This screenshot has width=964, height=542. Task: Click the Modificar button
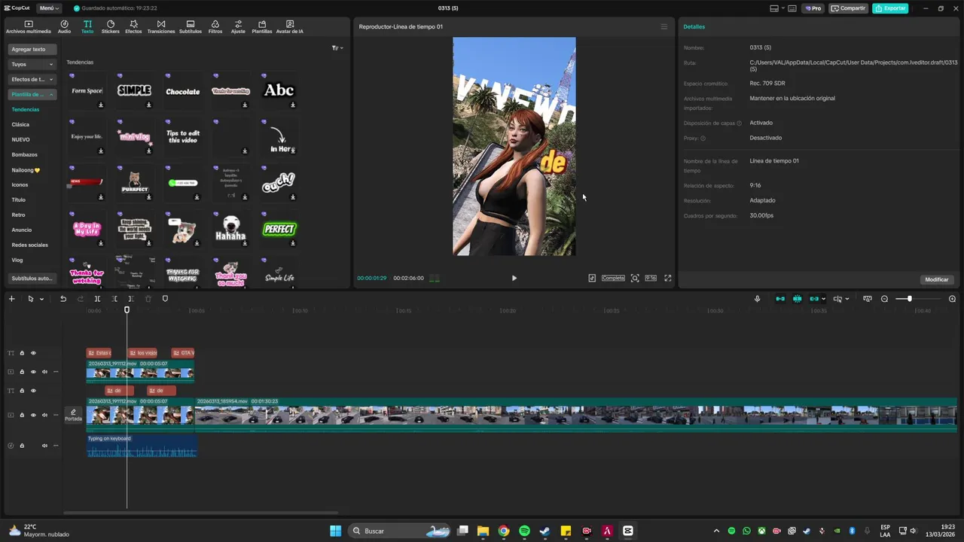click(937, 279)
